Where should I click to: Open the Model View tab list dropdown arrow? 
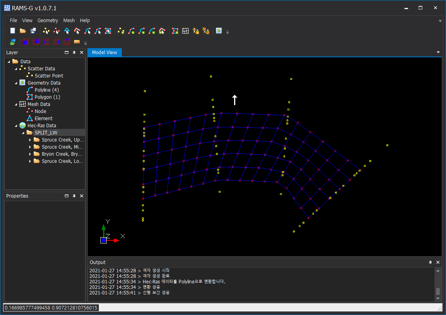tap(438, 52)
